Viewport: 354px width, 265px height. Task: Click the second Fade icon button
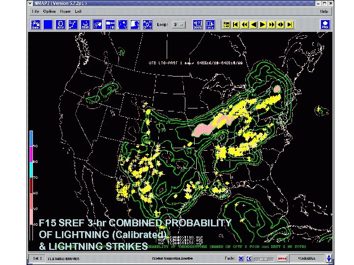click(x=249, y=259)
